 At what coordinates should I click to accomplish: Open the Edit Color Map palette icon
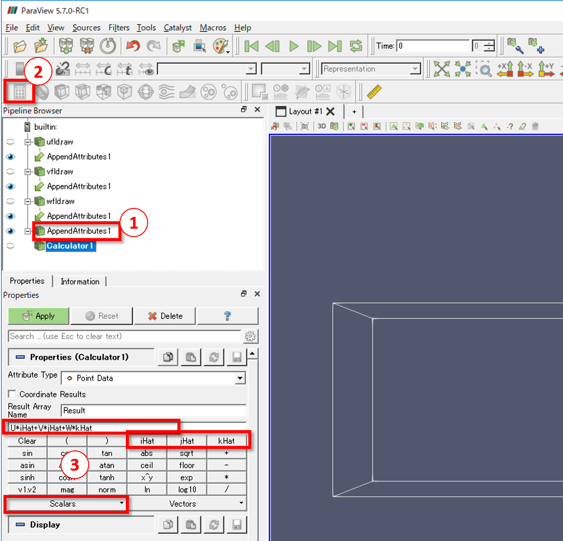point(221,46)
